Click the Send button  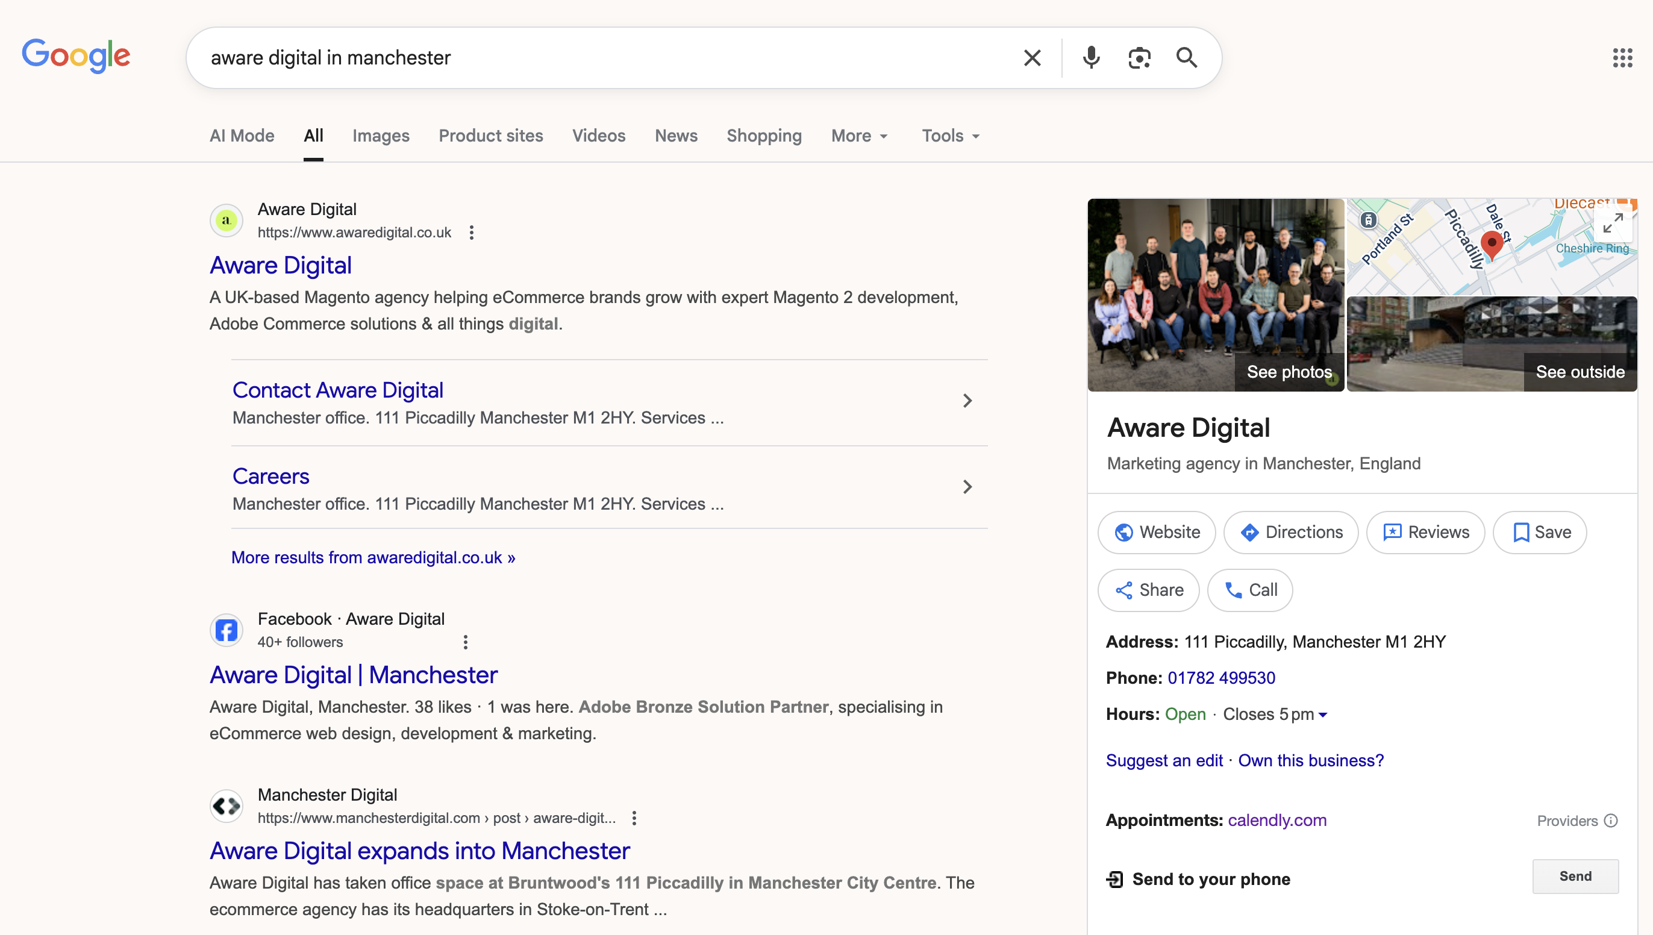pos(1575,876)
